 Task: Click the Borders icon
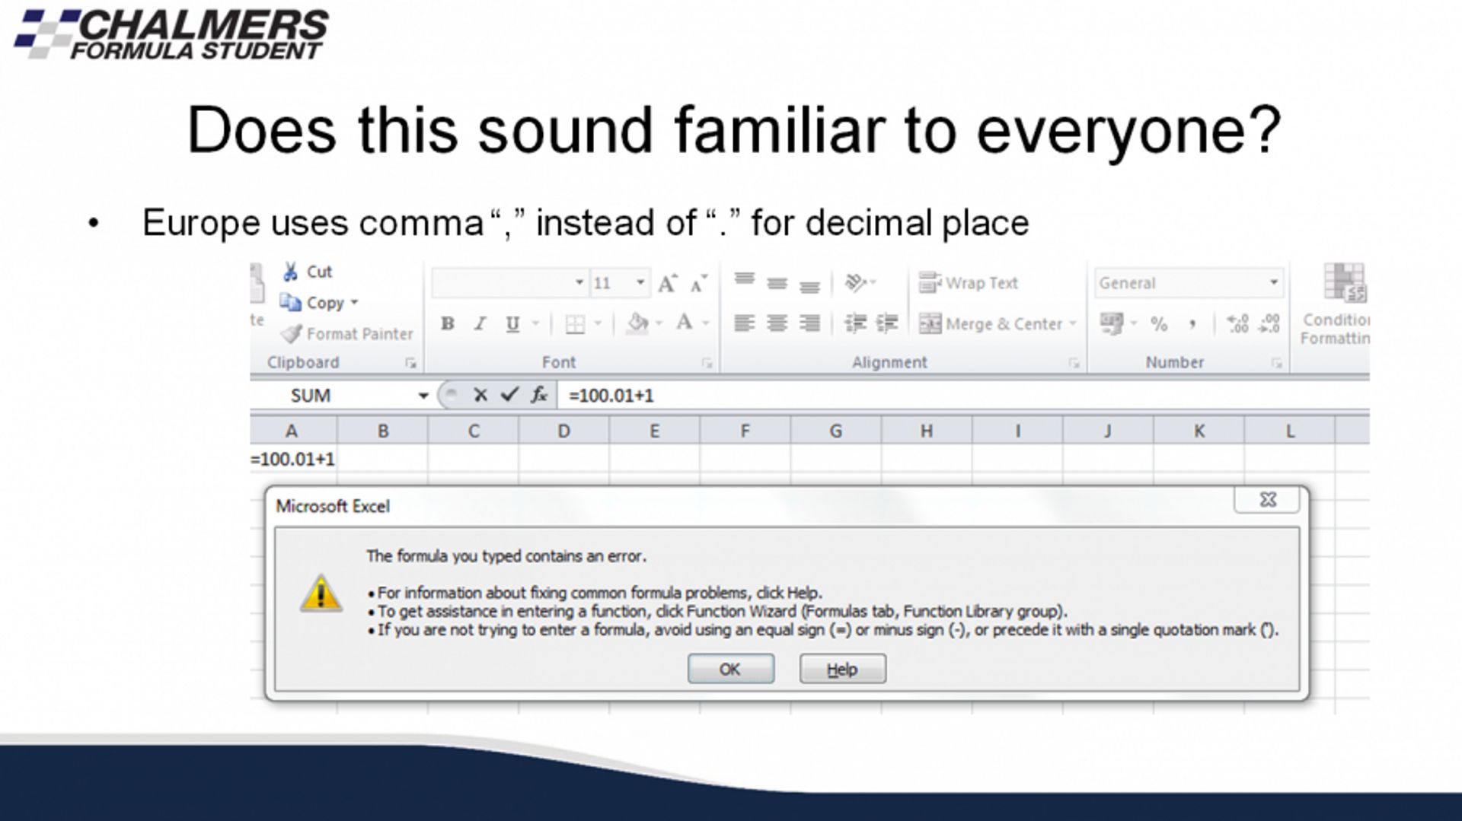click(x=575, y=324)
